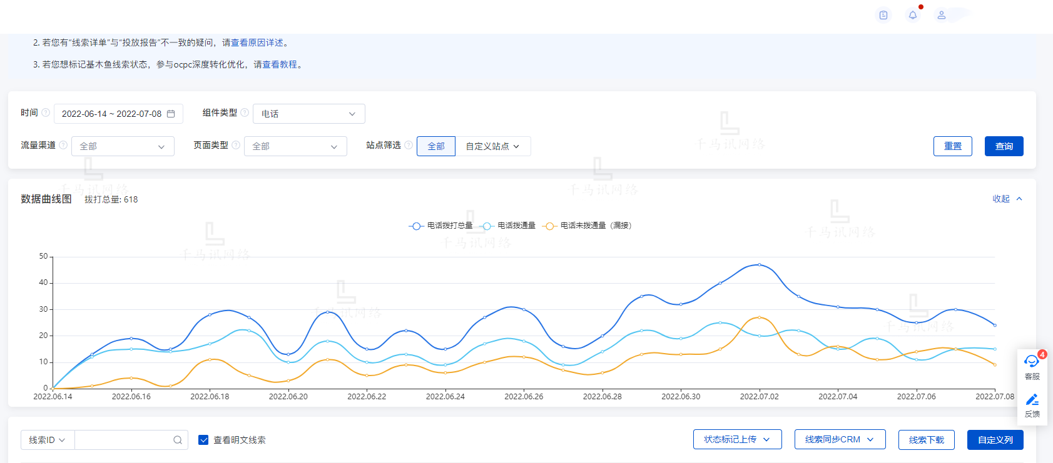Choose 自定义站点 site filter option
1053x463 pixels.
(492, 146)
